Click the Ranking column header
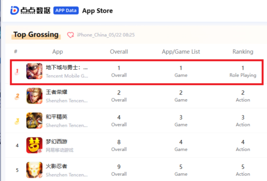267x181 pixels. (243, 52)
